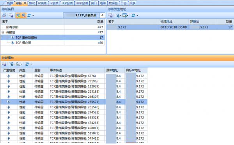Toggle the green-arrow highlighted button in 诊断条目 toolbar

coord(18,15)
